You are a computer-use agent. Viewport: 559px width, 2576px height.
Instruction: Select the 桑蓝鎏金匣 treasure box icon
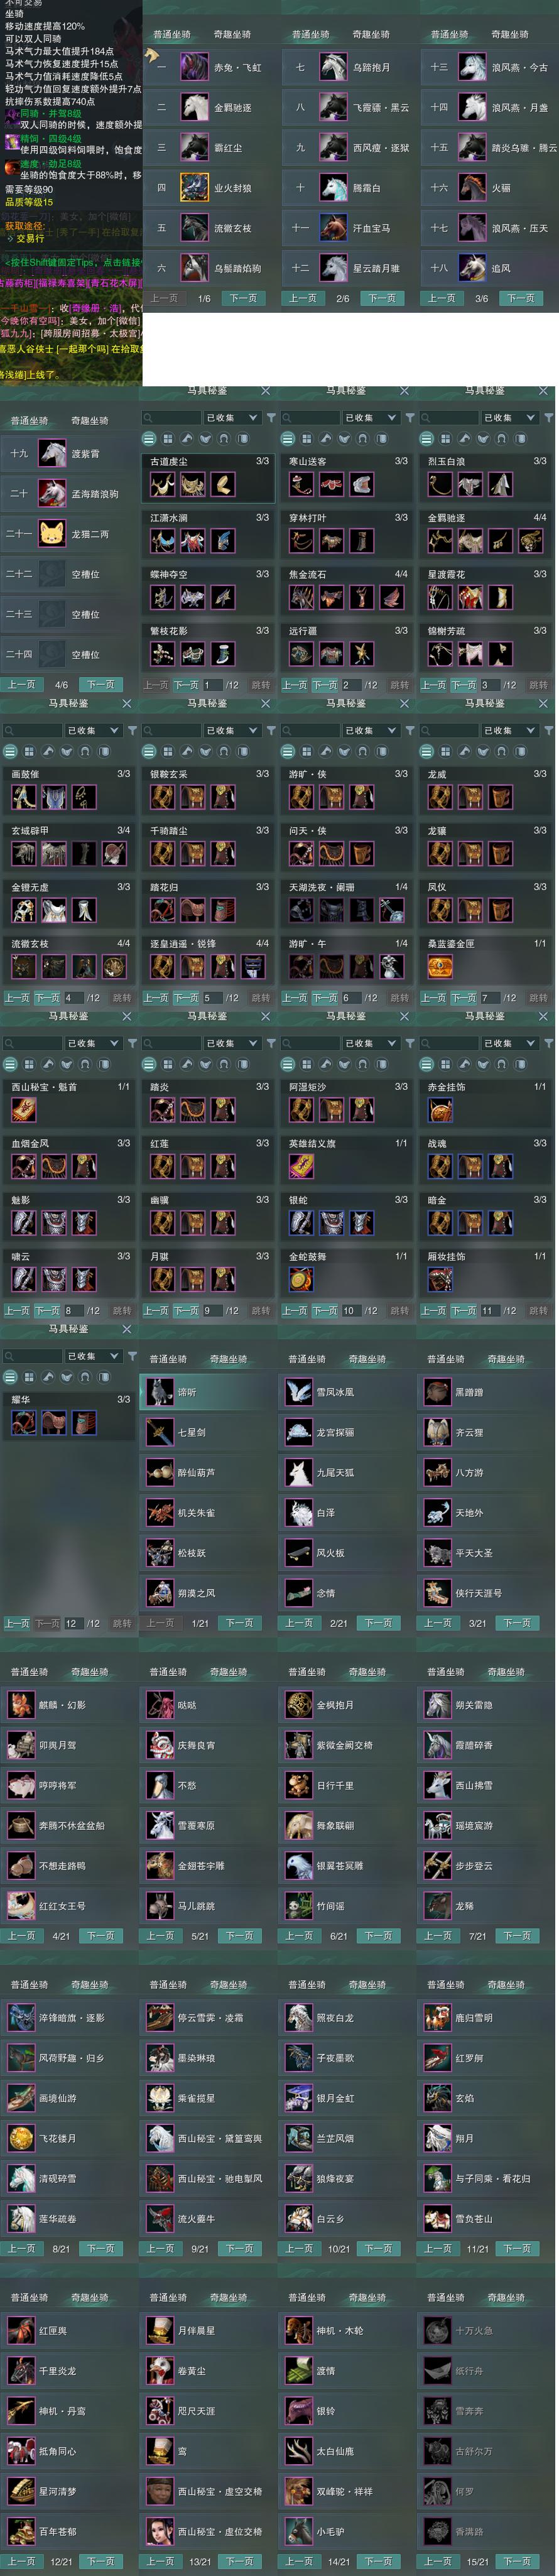coord(440,967)
